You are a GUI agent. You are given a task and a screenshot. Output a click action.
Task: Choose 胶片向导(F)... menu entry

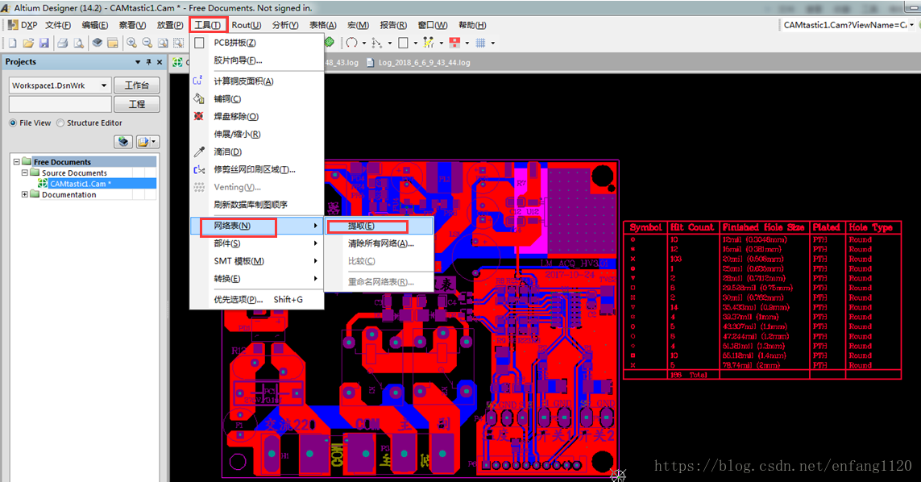pyautogui.click(x=257, y=60)
